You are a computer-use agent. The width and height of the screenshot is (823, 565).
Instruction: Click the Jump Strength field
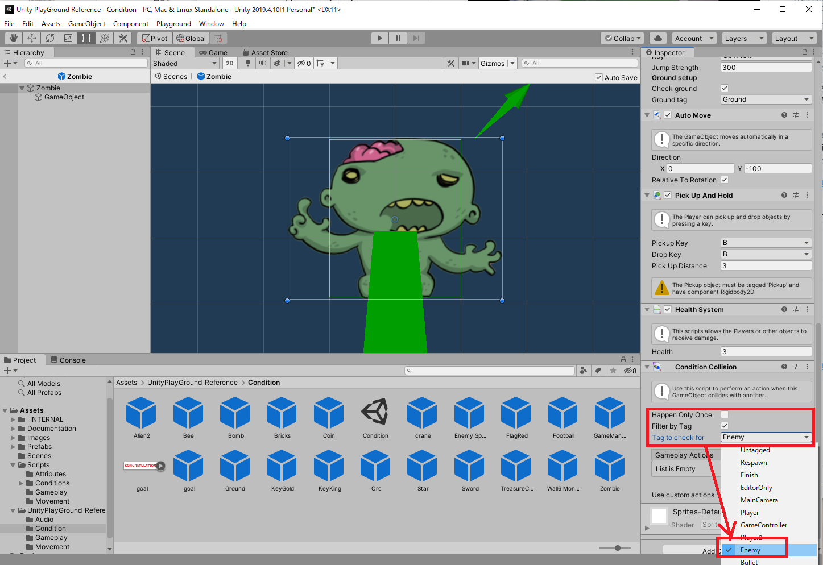[x=766, y=67]
